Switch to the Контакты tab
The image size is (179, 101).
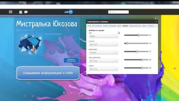[x=150, y=26]
